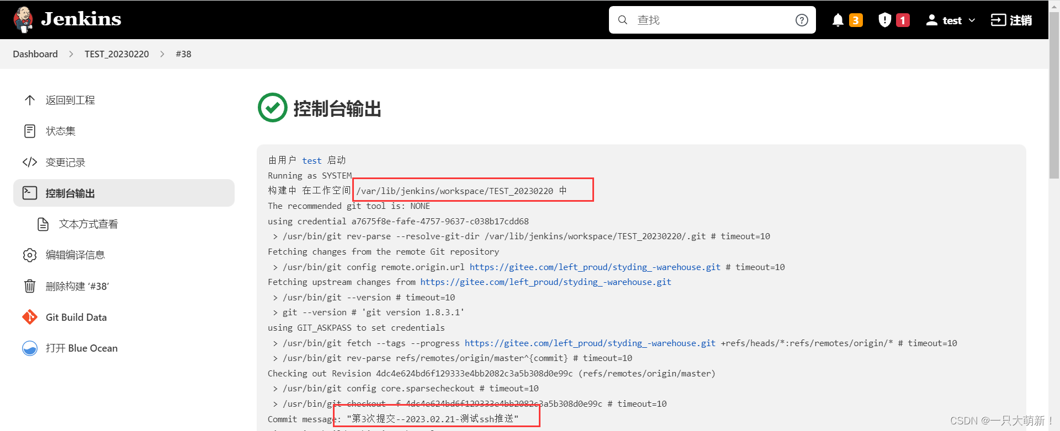
Task: Open the test user profile link
Action: (x=952, y=20)
